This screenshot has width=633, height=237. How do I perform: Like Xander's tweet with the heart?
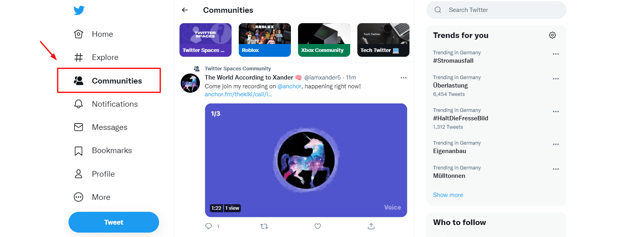pyautogui.click(x=317, y=226)
